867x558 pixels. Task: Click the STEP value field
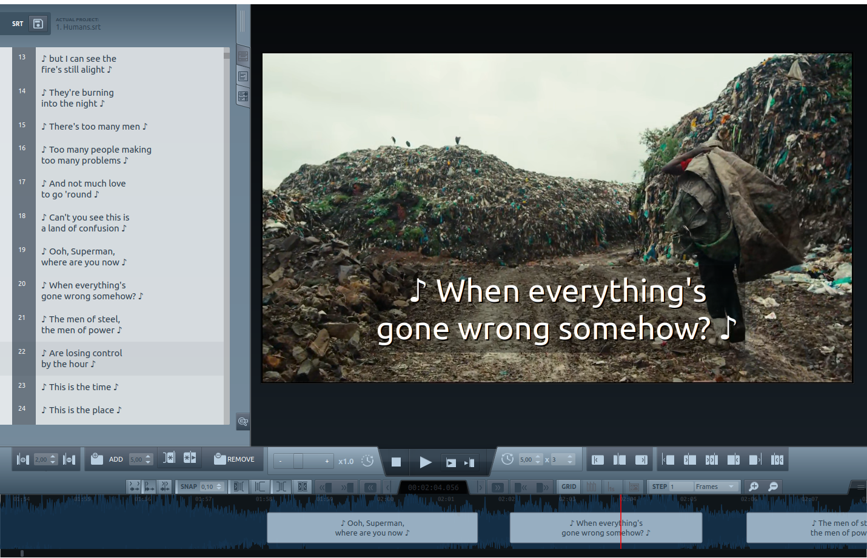tap(680, 487)
